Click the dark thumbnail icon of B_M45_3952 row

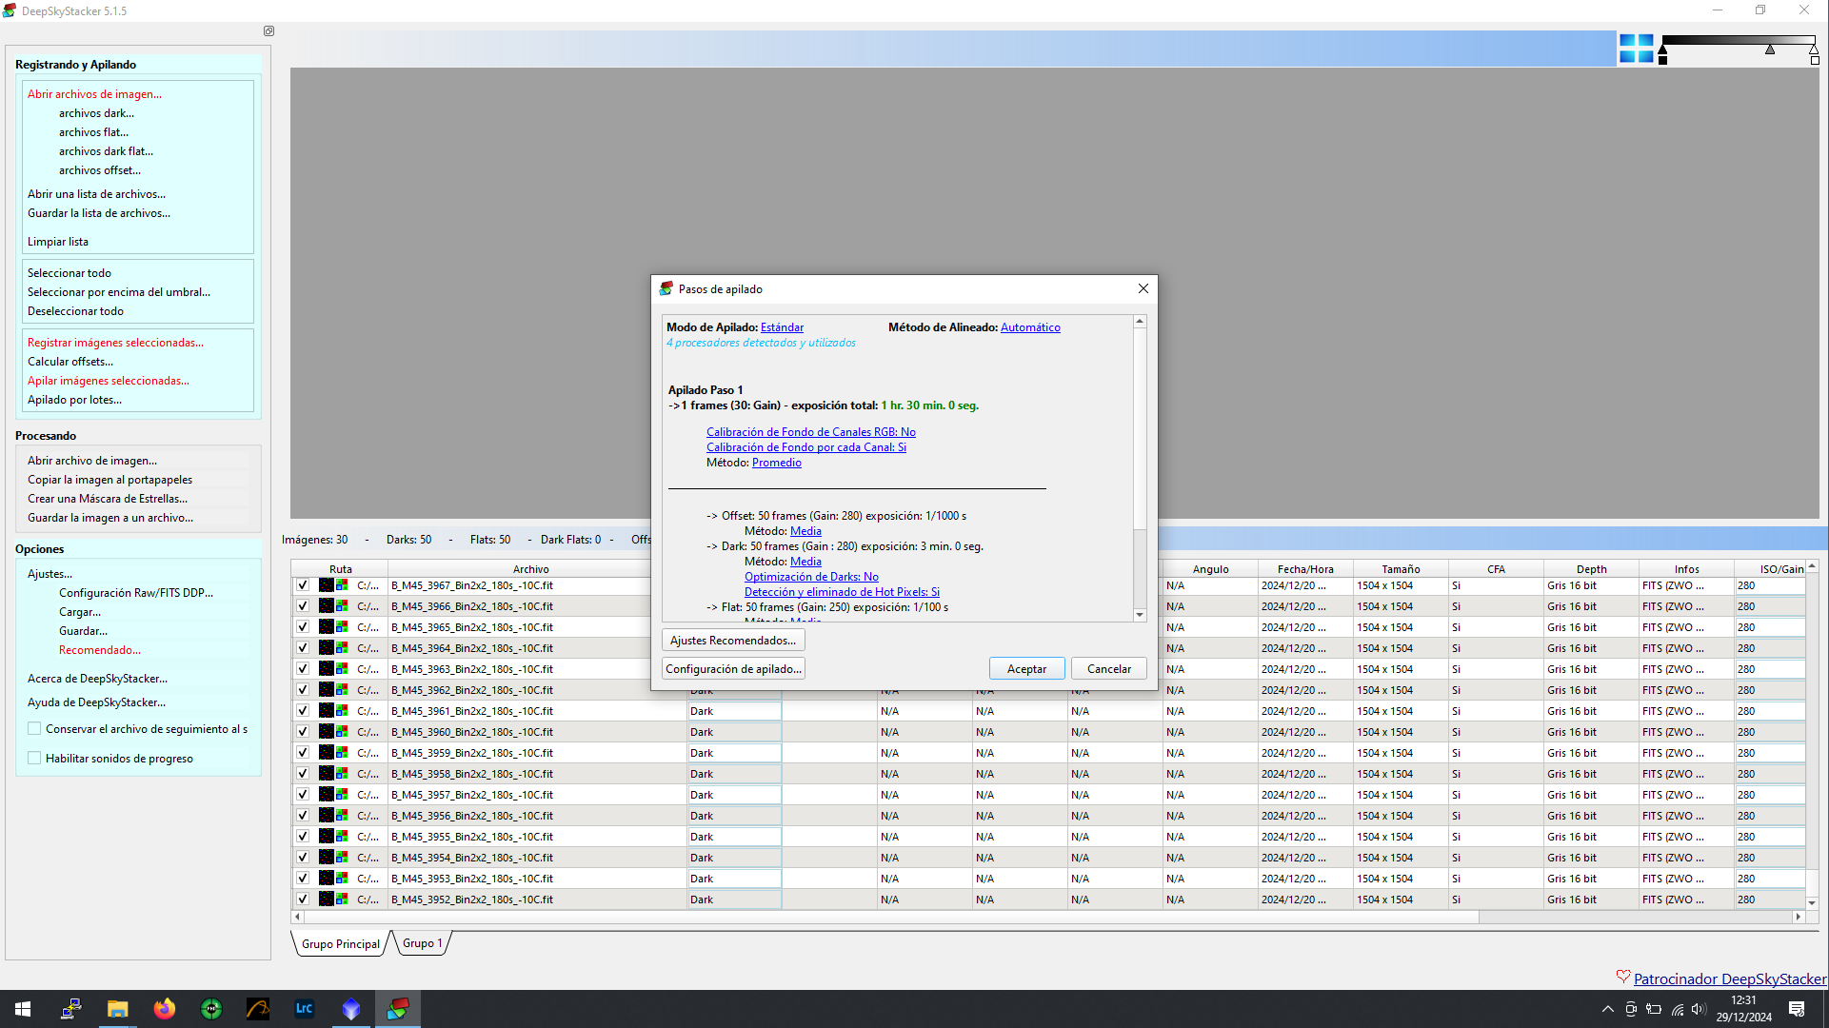pyautogui.click(x=326, y=899)
